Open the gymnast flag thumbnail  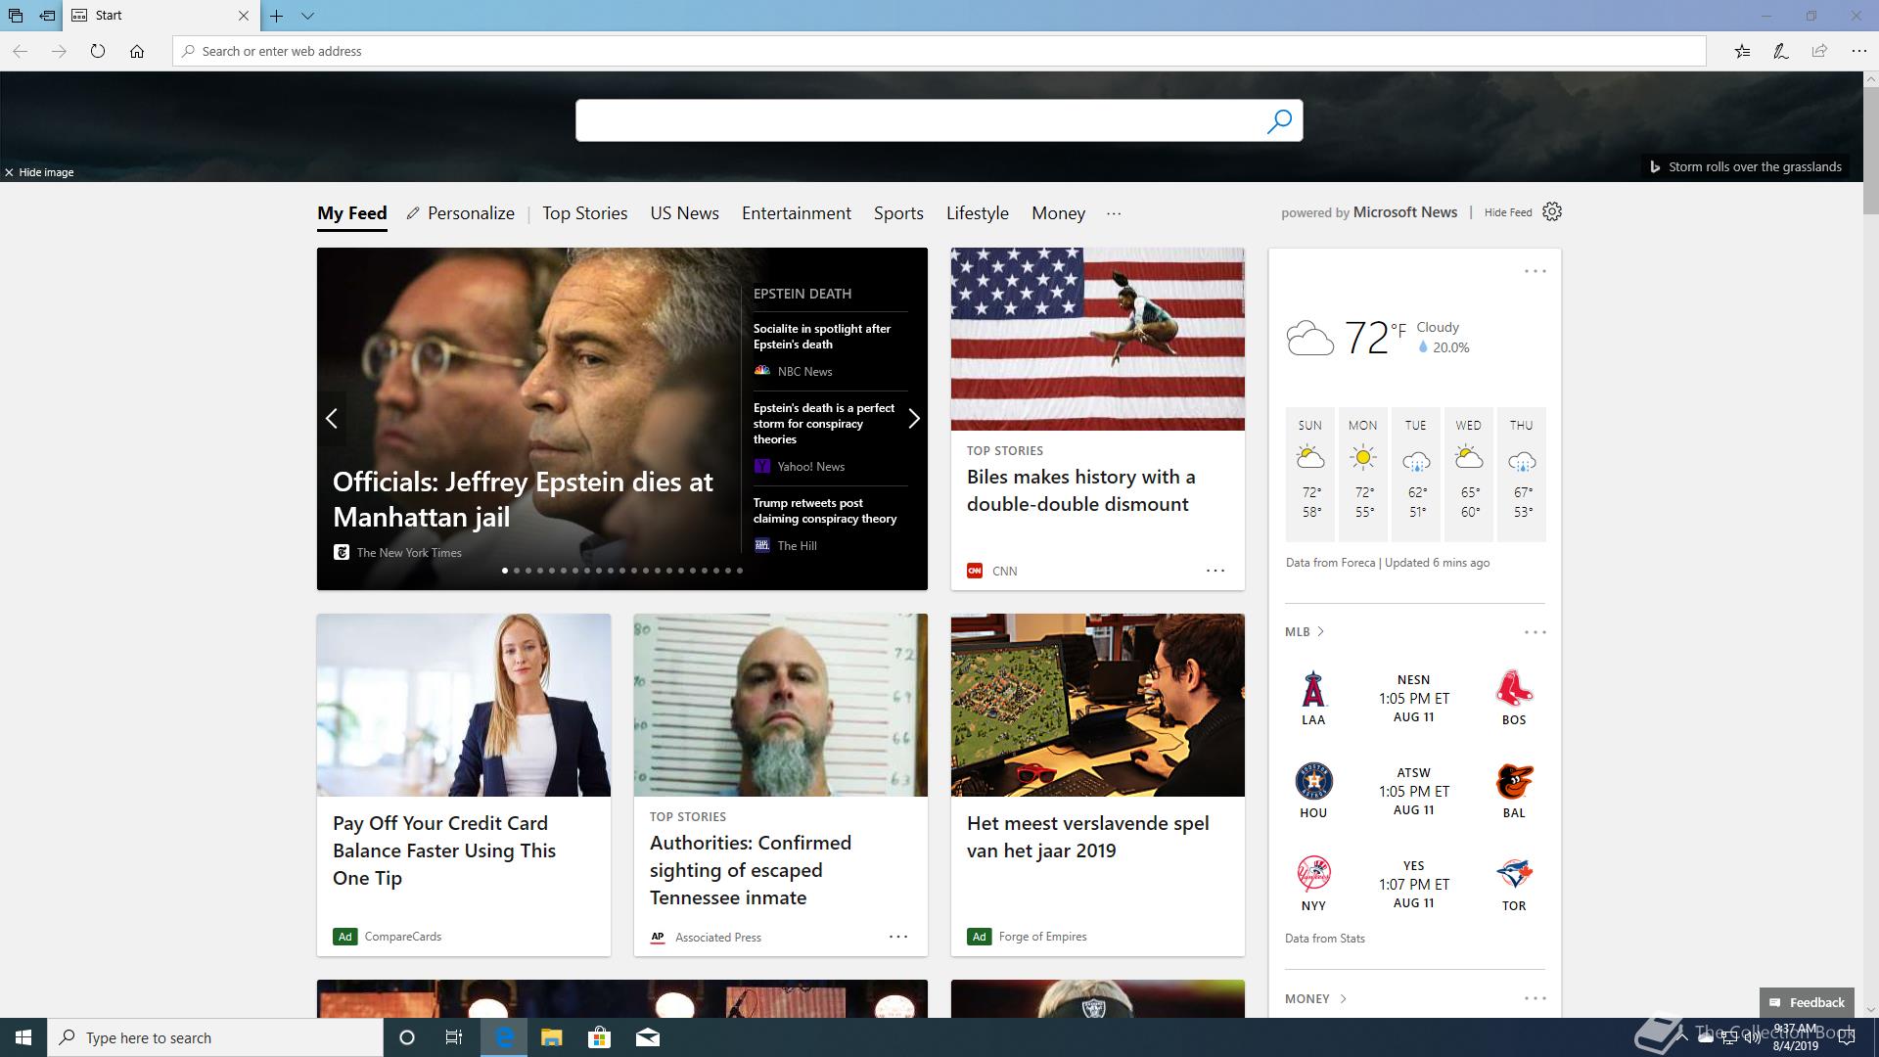[x=1098, y=339]
